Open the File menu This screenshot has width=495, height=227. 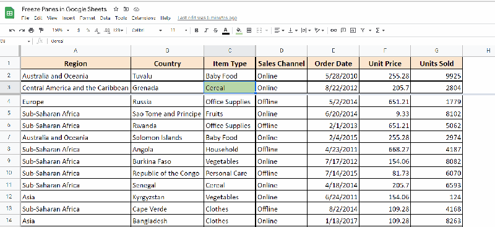click(x=25, y=18)
